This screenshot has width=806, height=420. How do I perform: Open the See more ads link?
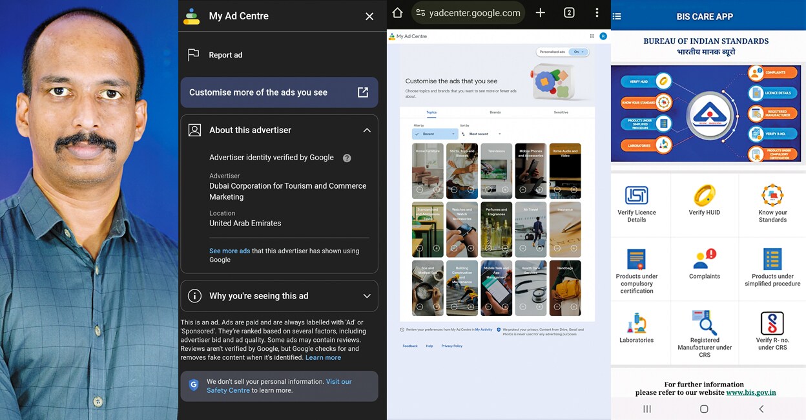(x=229, y=251)
